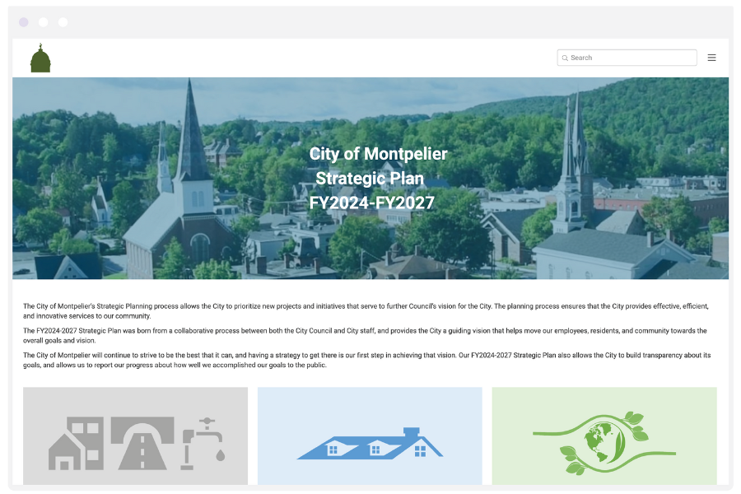
Task: Click the green dome city logo
Action: (40, 58)
